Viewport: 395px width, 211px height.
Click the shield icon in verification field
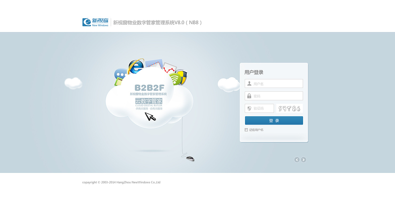[249, 108]
